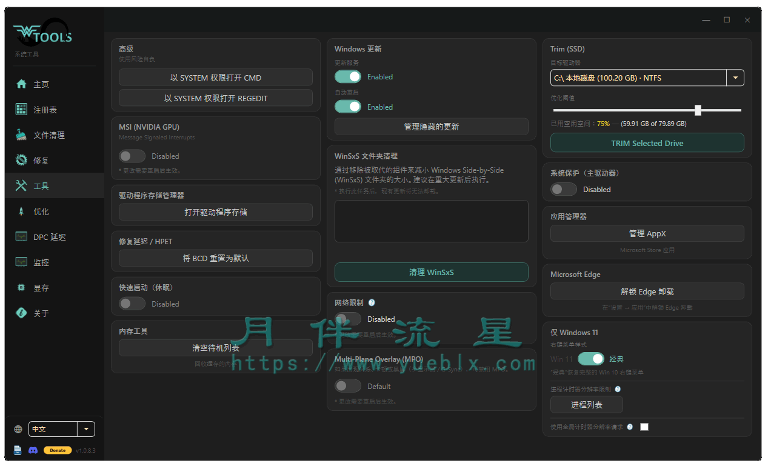768x469 pixels.
Task: Open the 关于 sidebar tab
Action: pyautogui.click(x=55, y=313)
